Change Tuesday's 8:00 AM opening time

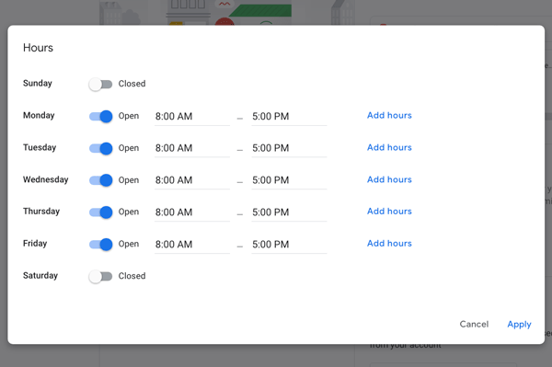click(x=192, y=148)
